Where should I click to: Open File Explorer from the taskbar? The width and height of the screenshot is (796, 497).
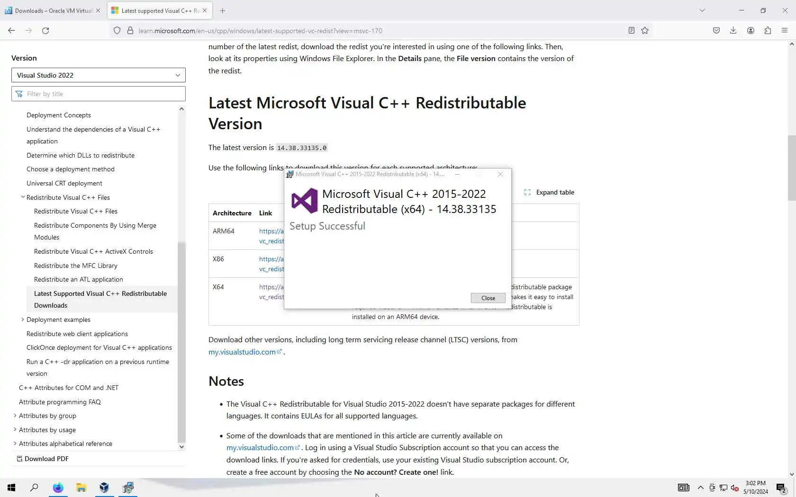(x=81, y=488)
